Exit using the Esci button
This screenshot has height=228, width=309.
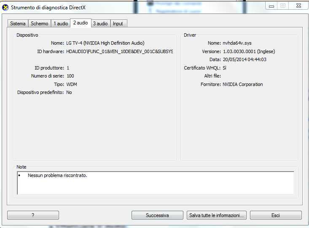pos(276,215)
